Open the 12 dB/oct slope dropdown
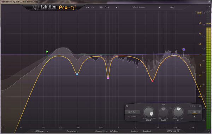This screenshot has width=212, height=134. click(x=132, y=116)
